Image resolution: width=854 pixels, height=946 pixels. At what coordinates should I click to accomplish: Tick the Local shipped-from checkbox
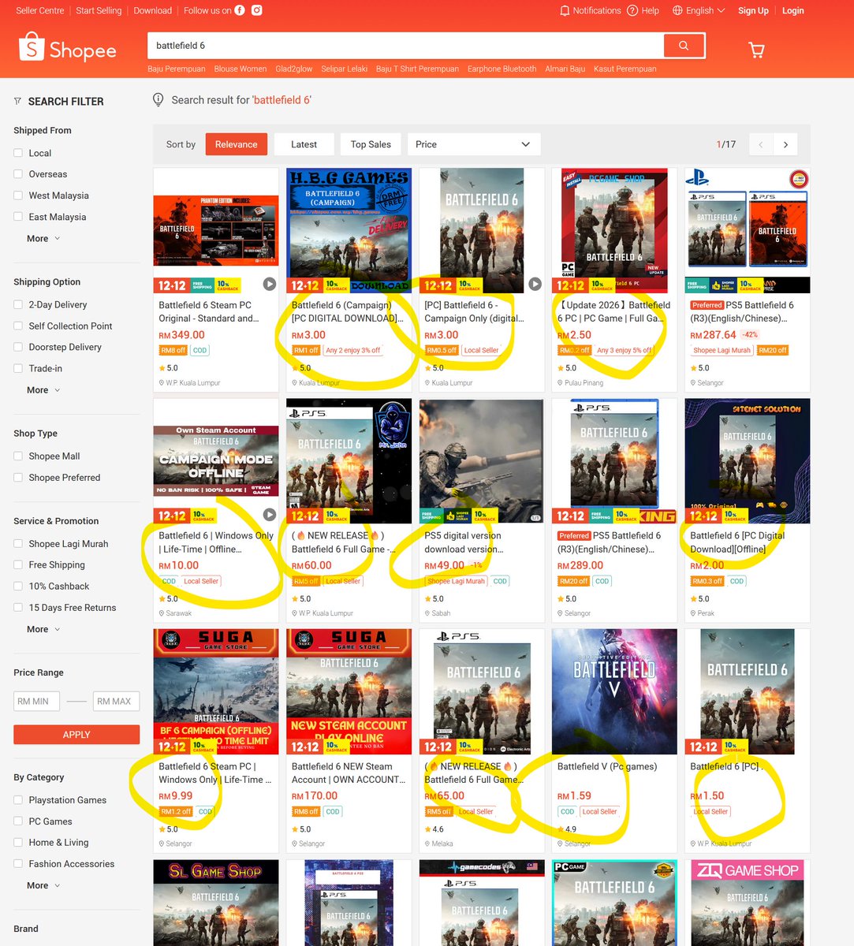tap(18, 153)
